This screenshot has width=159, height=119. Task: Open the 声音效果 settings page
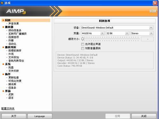click(x=14, y=23)
